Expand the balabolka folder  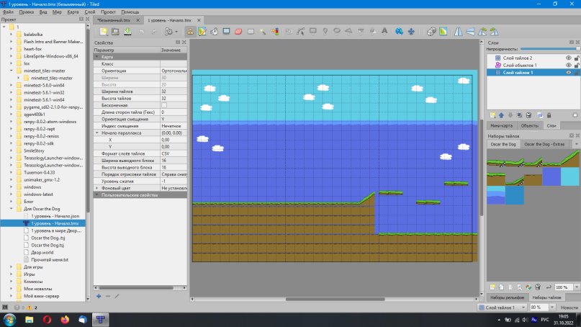pyautogui.click(x=11, y=34)
